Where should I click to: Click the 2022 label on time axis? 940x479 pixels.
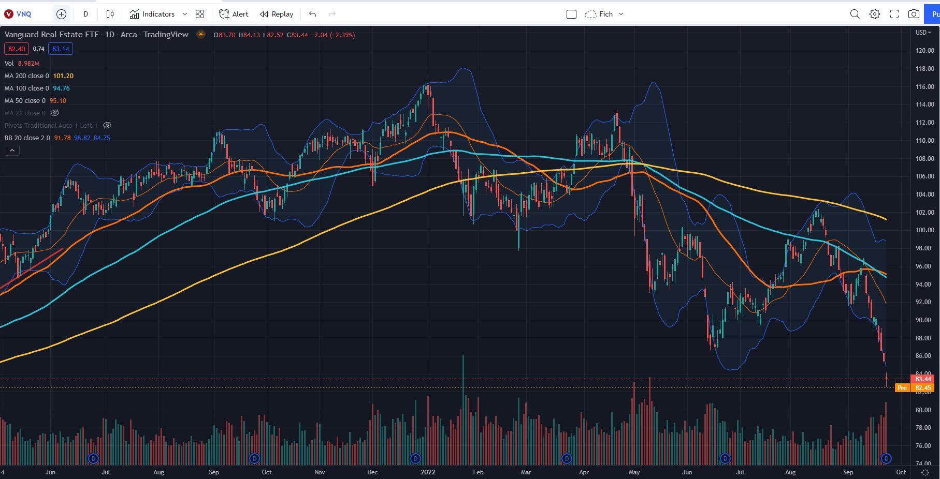point(428,472)
